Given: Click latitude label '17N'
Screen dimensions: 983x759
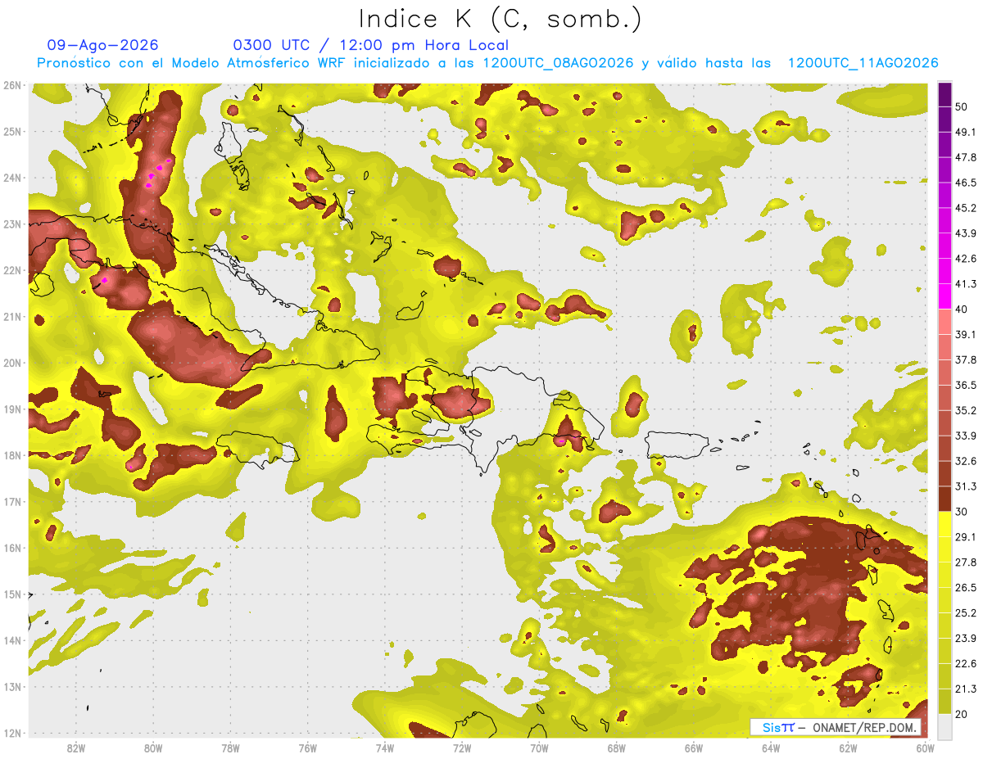Looking at the screenshot, I should point(12,502).
